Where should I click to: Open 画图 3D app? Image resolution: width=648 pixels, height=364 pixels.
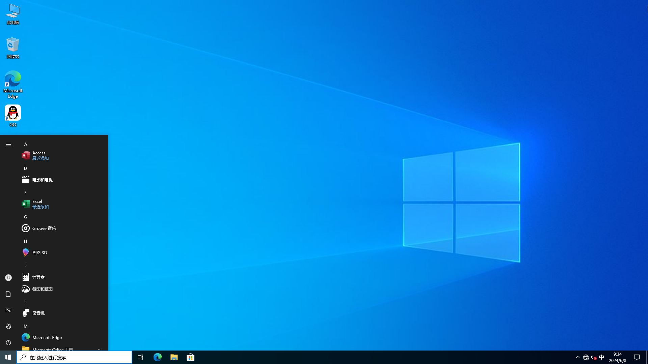tap(39, 252)
